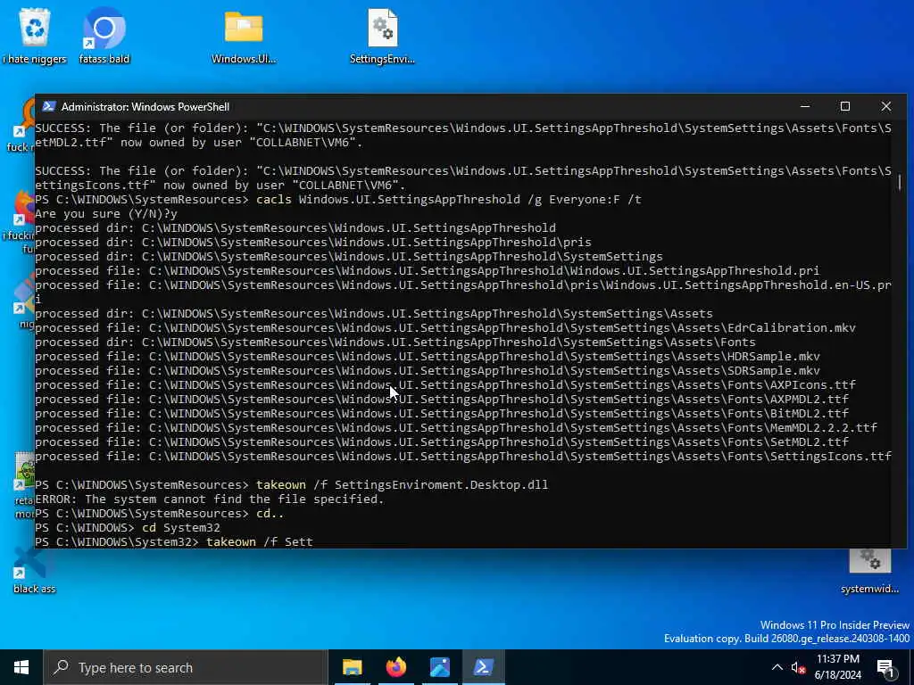Screen dimensions: 914x685
Task: Click the muted volume tray icon
Action: (798, 667)
